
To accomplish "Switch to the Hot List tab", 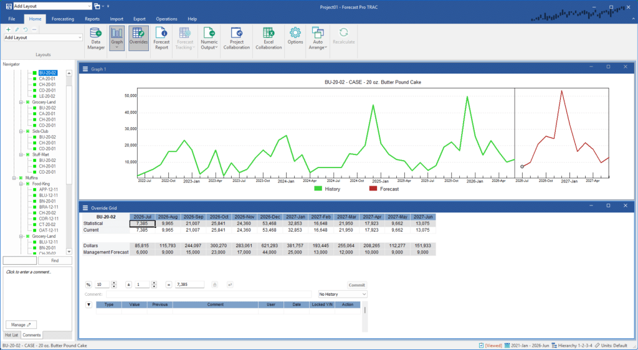I will (11, 335).
